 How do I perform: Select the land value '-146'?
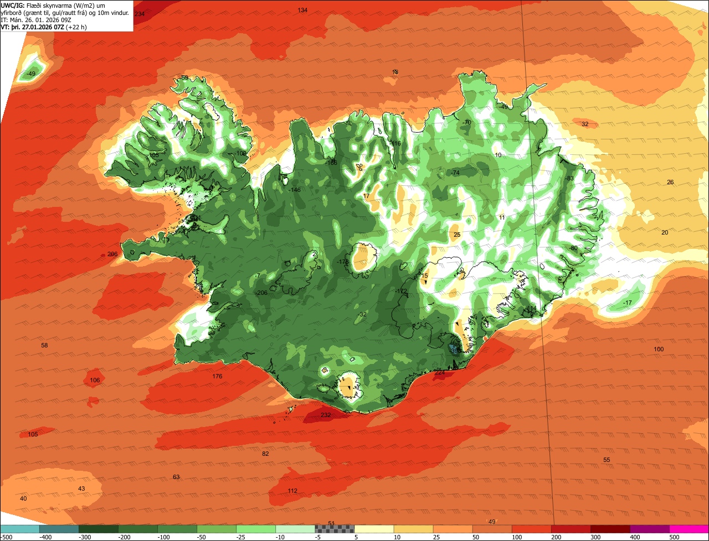(x=295, y=190)
